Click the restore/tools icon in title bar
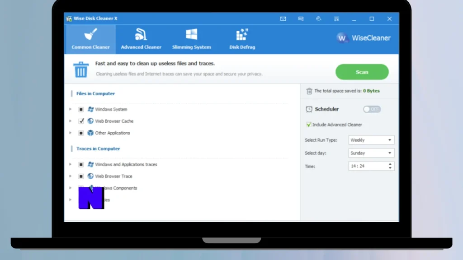 tap(319, 19)
